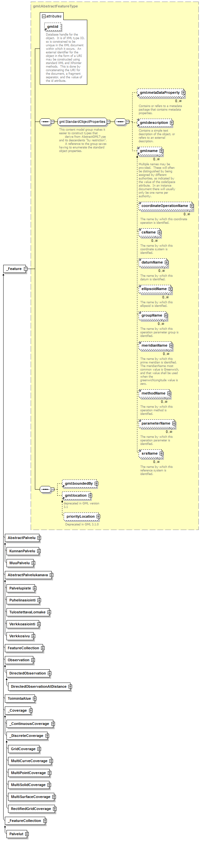The width and height of the screenshot is (202, 841).
Task: Expand the ToimintaAlue element
Action: pyautogui.click(x=35, y=699)
